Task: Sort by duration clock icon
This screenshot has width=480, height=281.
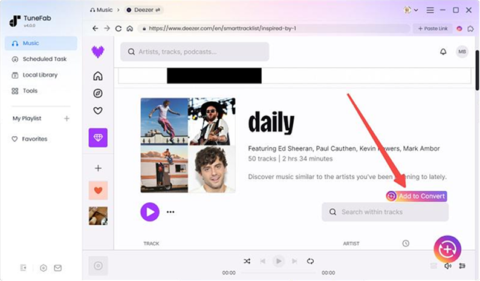Action: point(406,243)
